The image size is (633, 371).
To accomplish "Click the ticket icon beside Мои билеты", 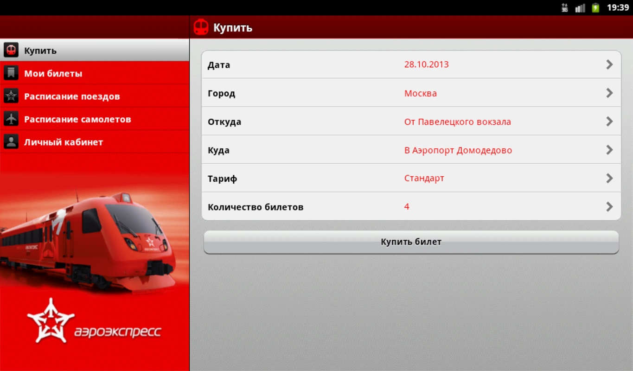I will pos(11,73).
